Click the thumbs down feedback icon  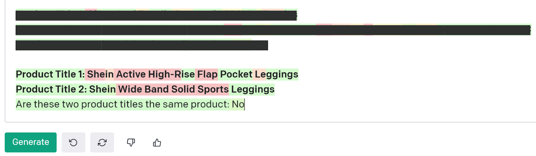coord(131,143)
